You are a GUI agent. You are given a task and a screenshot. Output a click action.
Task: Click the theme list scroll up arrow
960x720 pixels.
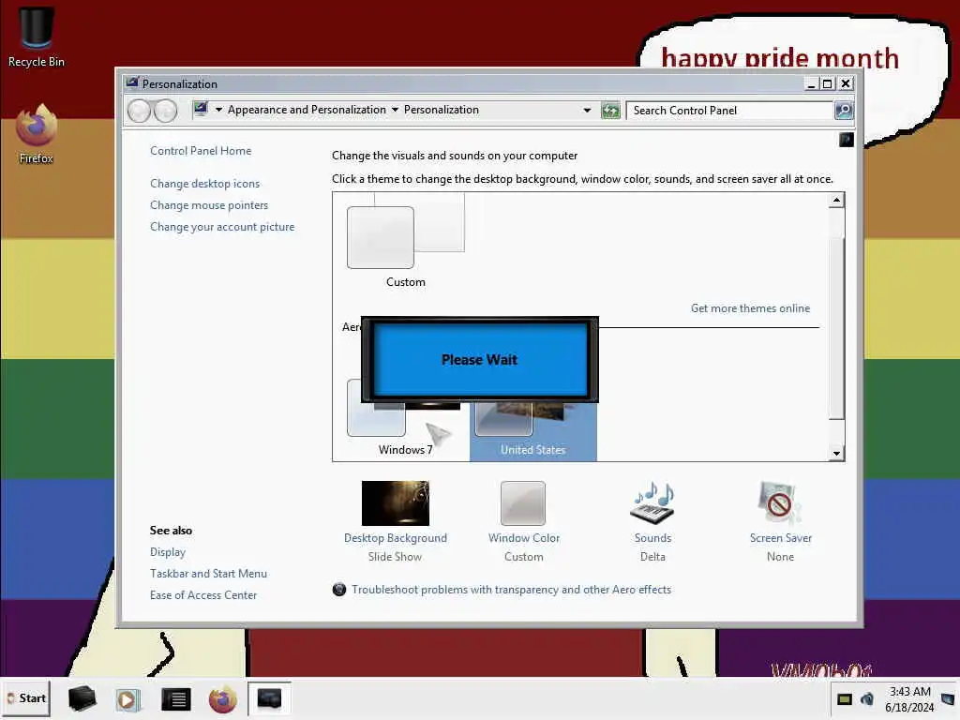836,201
